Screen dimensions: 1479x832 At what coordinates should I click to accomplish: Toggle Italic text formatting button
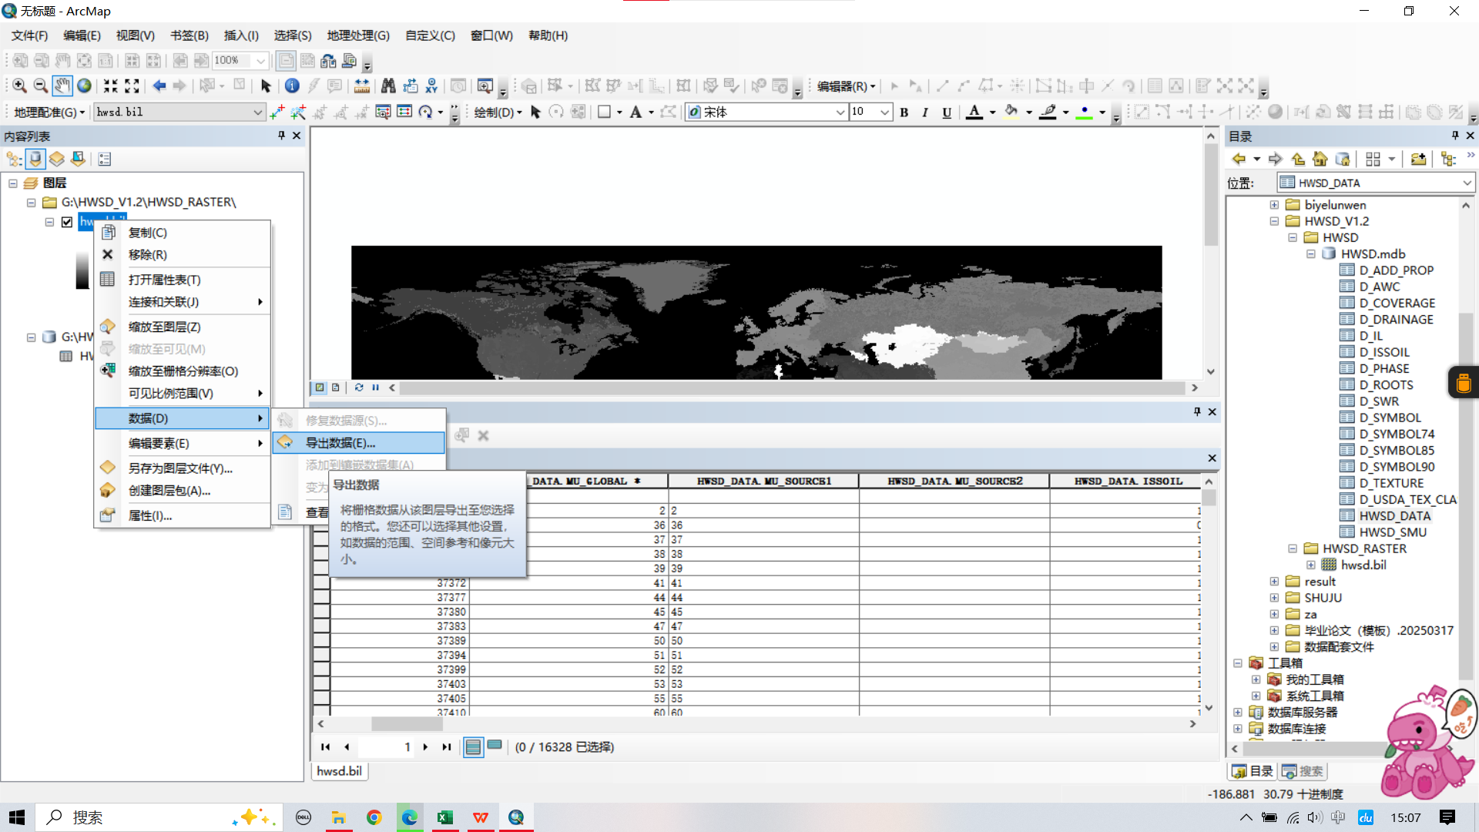click(925, 112)
